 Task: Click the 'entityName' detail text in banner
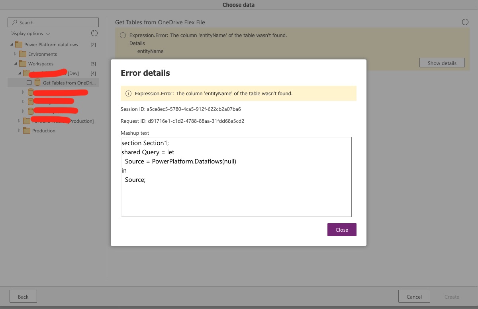[x=150, y=51]
